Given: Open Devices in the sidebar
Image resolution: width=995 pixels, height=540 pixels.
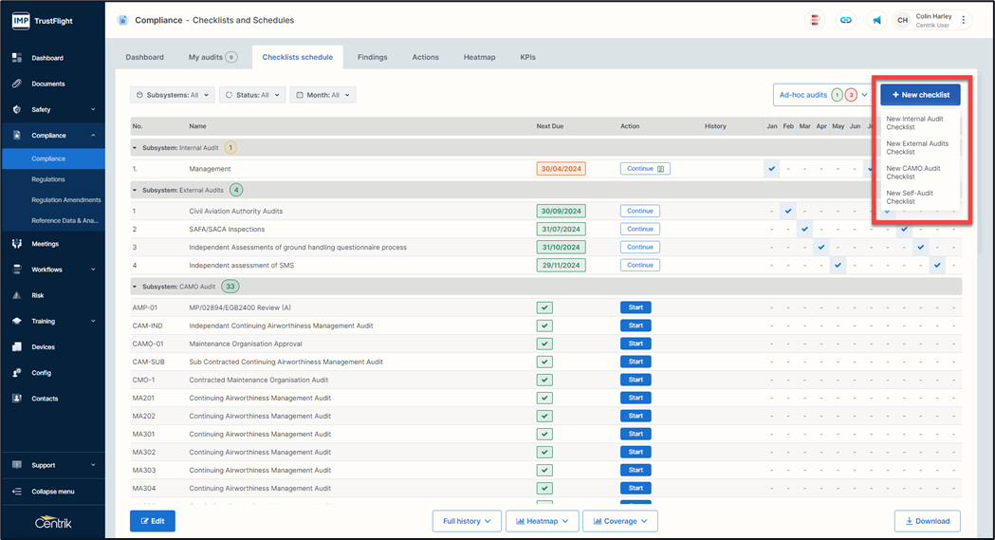Looking at the screenshot, I should coord(43,347).
